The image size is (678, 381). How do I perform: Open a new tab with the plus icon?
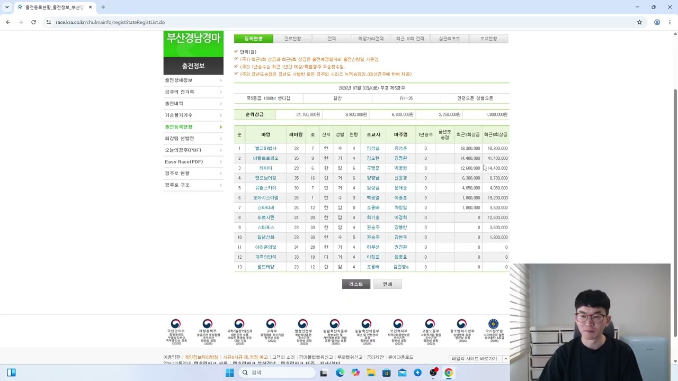(103, 7)
